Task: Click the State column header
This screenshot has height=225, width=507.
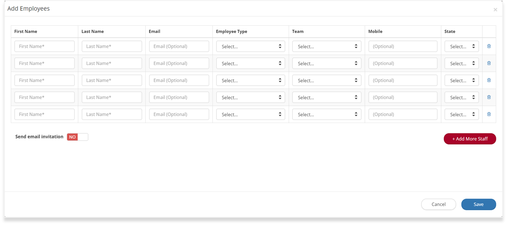Action: [450, 31]
